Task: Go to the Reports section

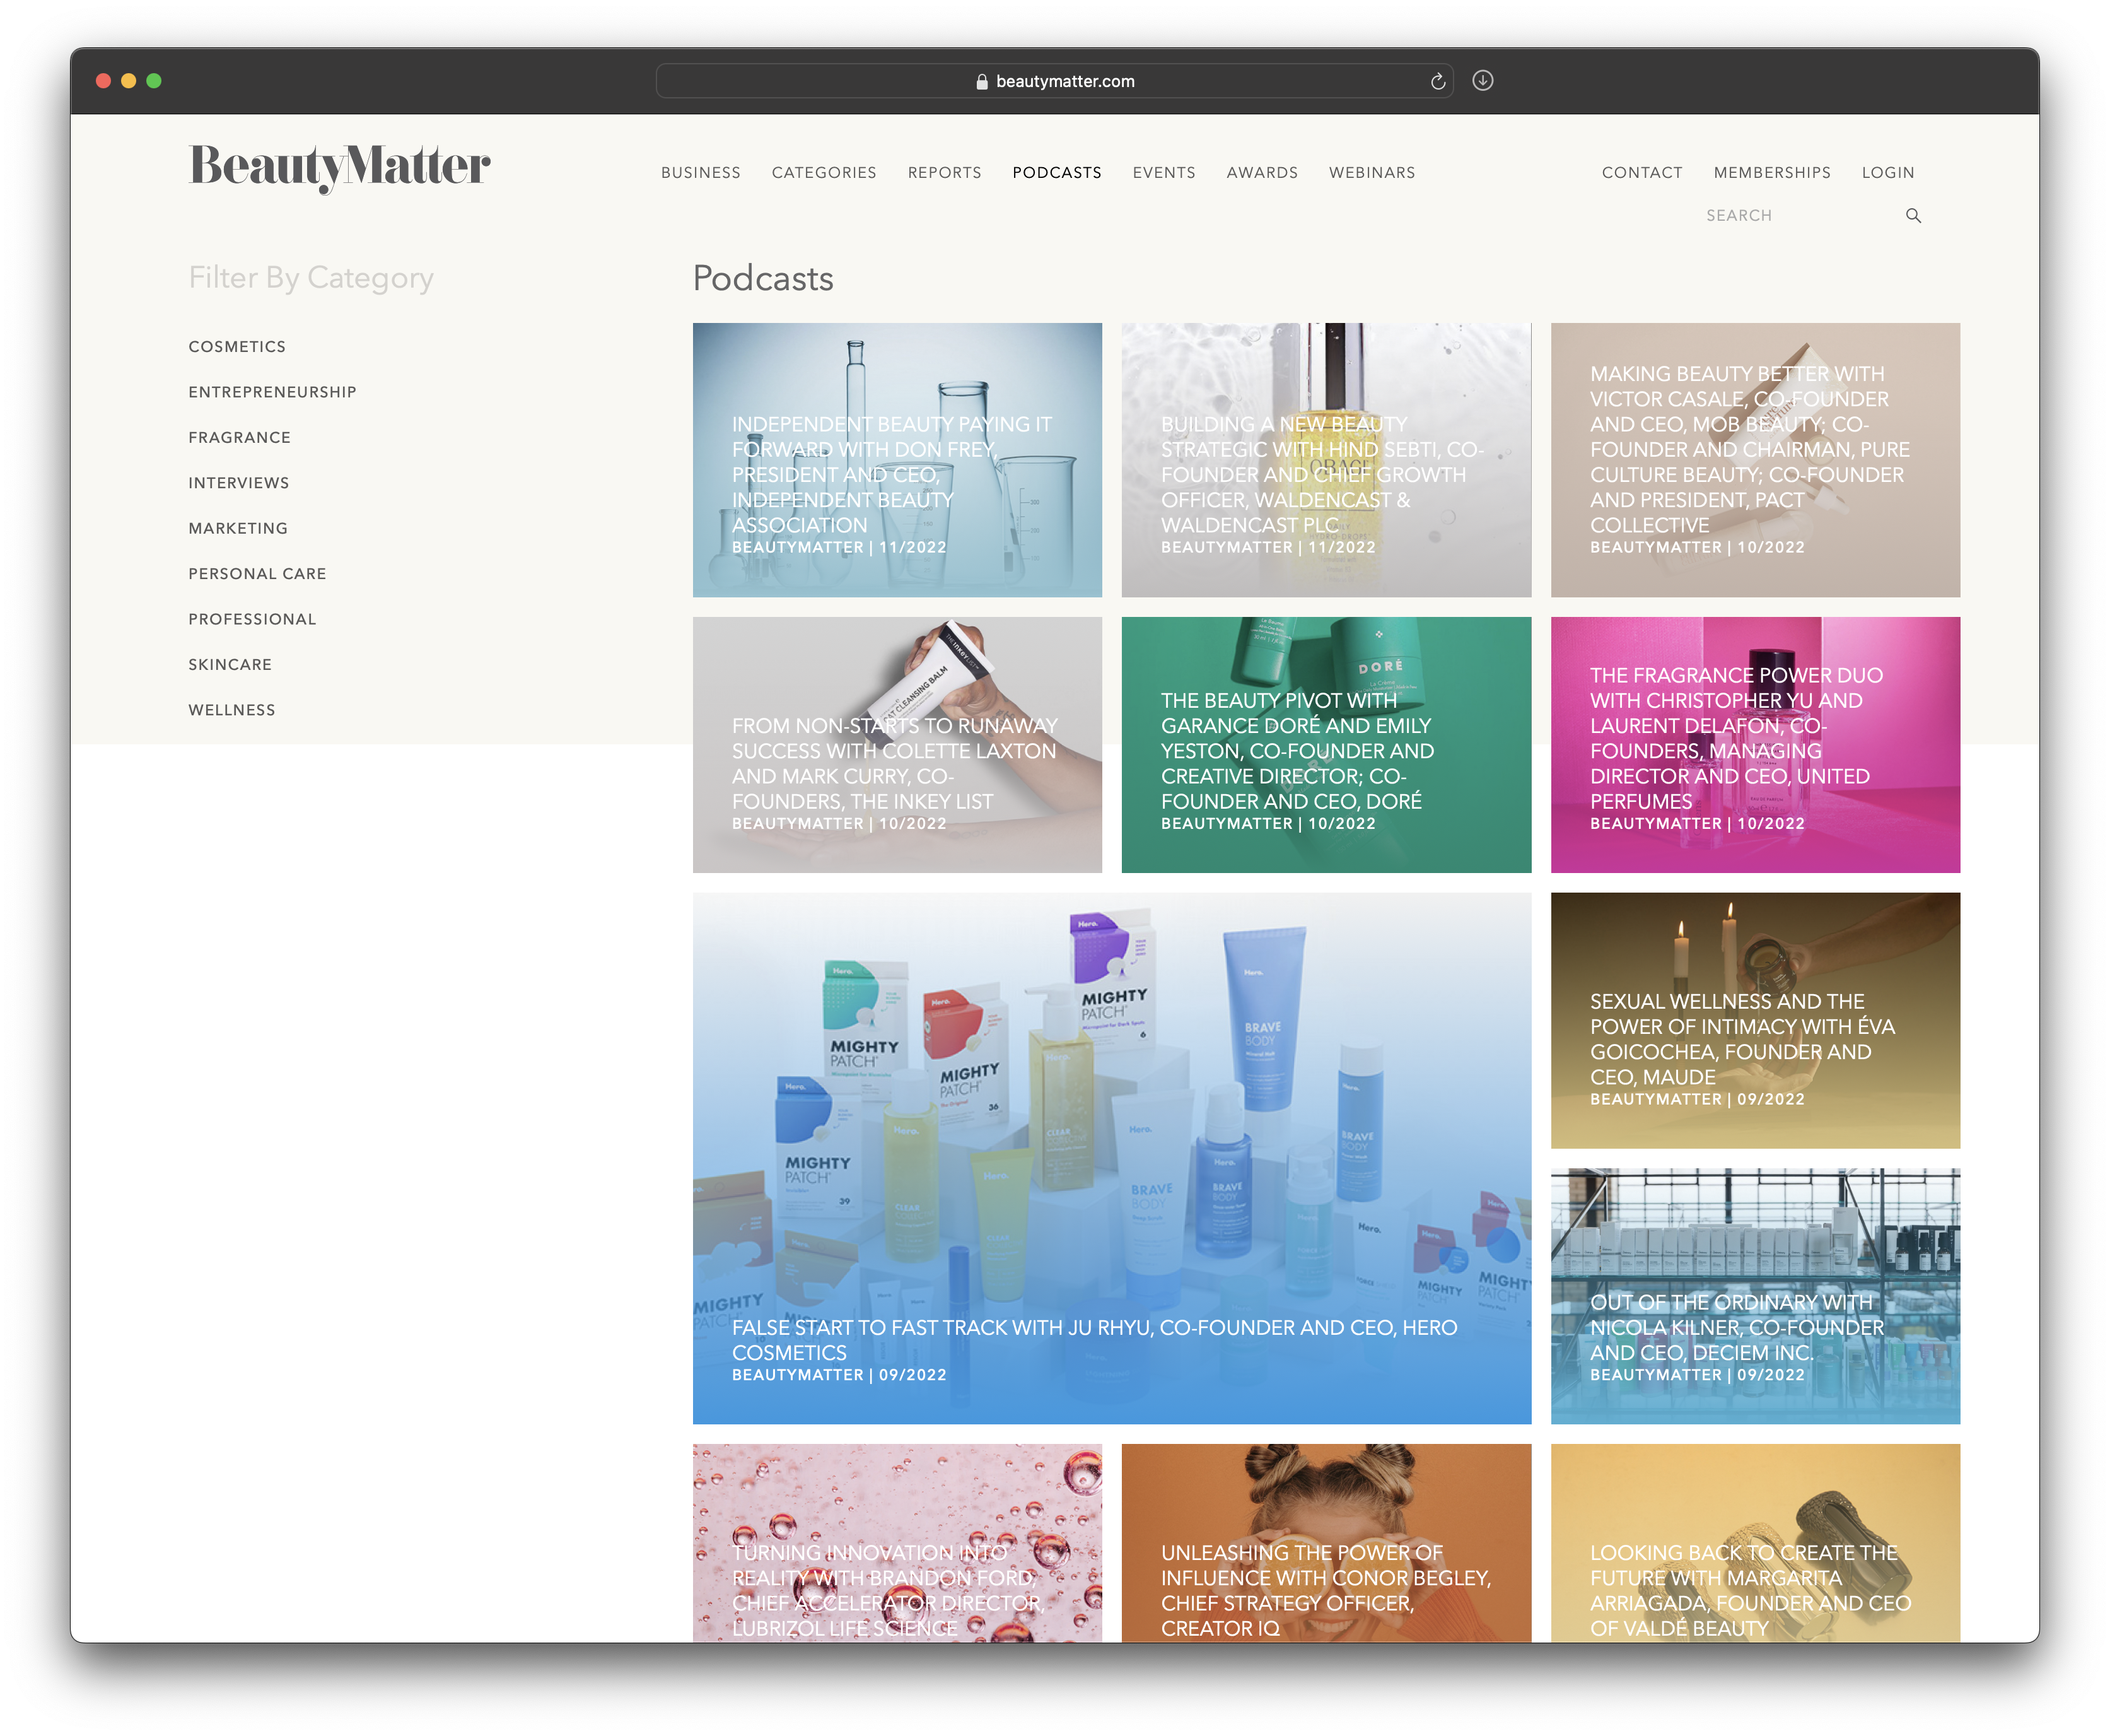Action: click(x=945, y=173)
